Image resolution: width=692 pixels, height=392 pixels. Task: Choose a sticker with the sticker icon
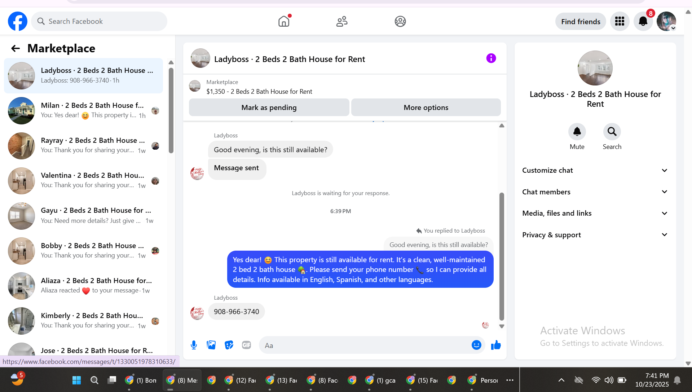click(x=229, y=345)
